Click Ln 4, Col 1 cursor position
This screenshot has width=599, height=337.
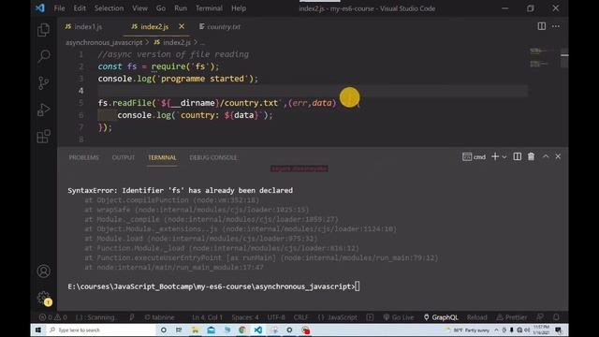[207, 317]
